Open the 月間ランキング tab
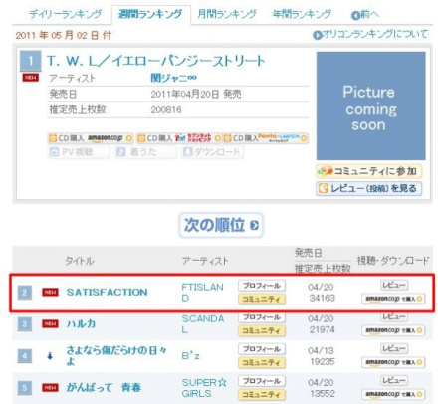This screenshot has height=404, width=438. click(227, 14)
